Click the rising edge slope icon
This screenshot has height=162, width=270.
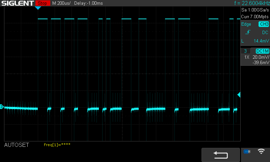(x=248, y=32)
